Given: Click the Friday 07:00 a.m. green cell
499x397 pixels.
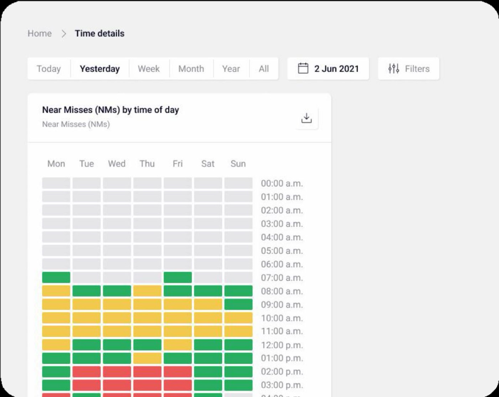Looking at the screenshot, I should (x=178, y=277).
